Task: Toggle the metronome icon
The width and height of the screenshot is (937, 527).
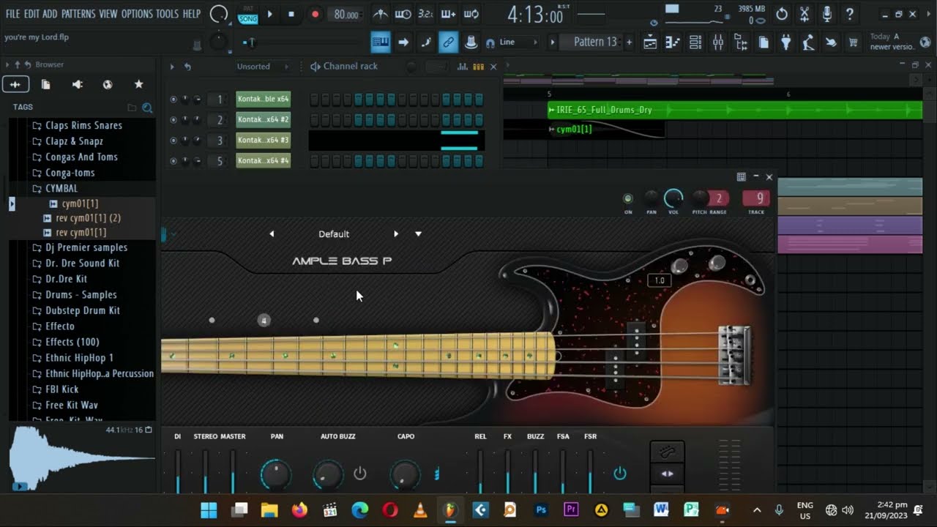Action: (381, 14)
